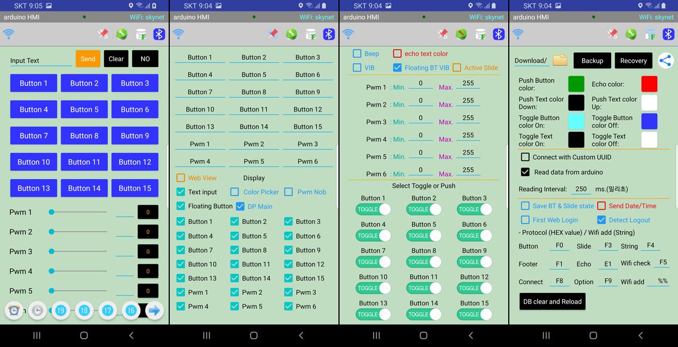Tap the floating button numbered 19
The image size is (678, 347).
click(x=61, y=310)
